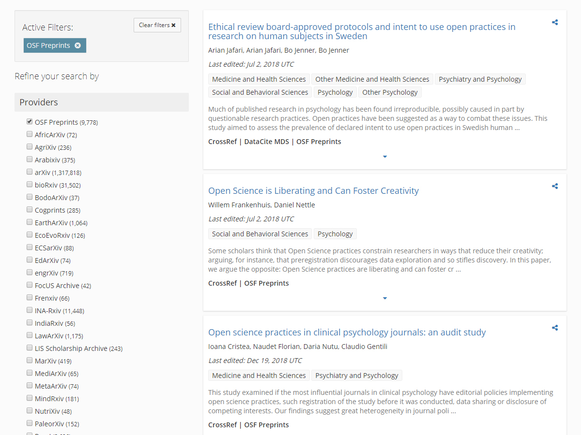Select the Psychology tag on the second result
This screenshot has width=581, height=435.
coord(335,233)
